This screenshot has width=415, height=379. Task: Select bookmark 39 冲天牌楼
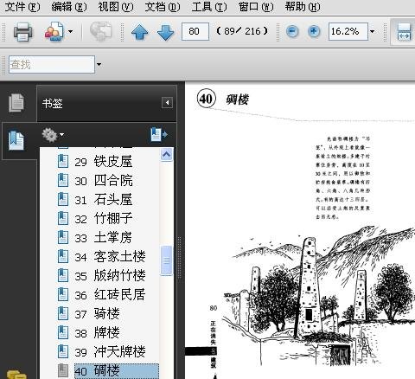[x=110, y=352]
